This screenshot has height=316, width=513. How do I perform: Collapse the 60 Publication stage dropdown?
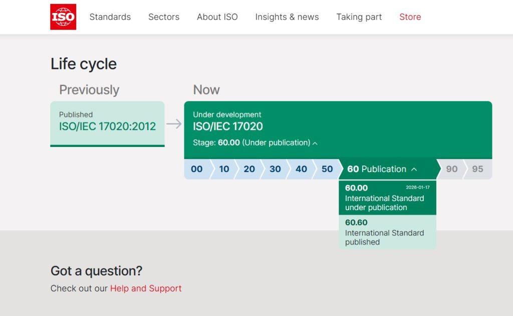pyautogui.click(x=414, y=169)
